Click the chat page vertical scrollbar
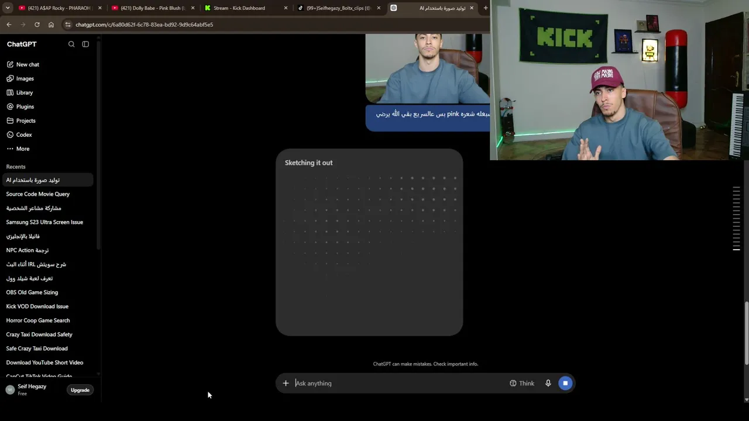The image size is (749, 421). click(x=746, y=334)
